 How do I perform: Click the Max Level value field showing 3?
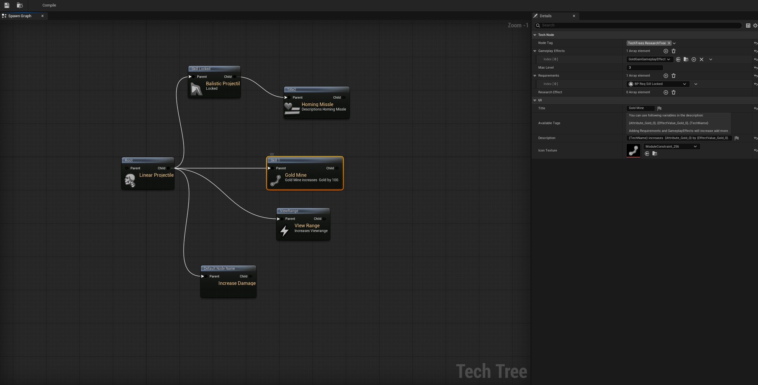(x=644, y=67)
